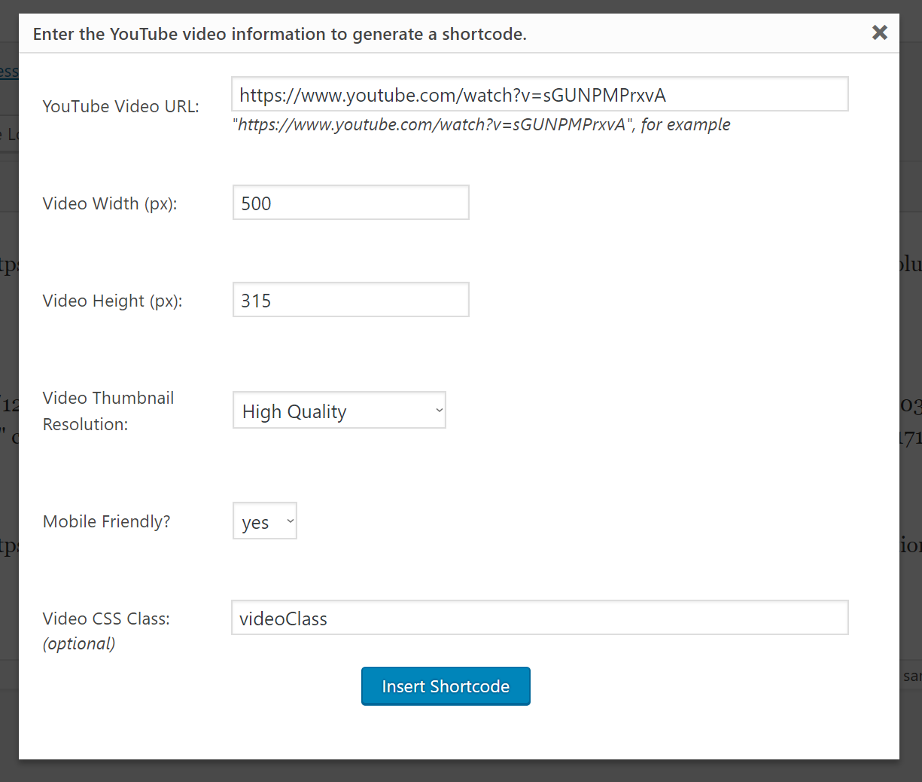This screenshot has height=782, width=922.
Task: Click the 'Video Height (px):' label
Action: click(x=113, y=301)
